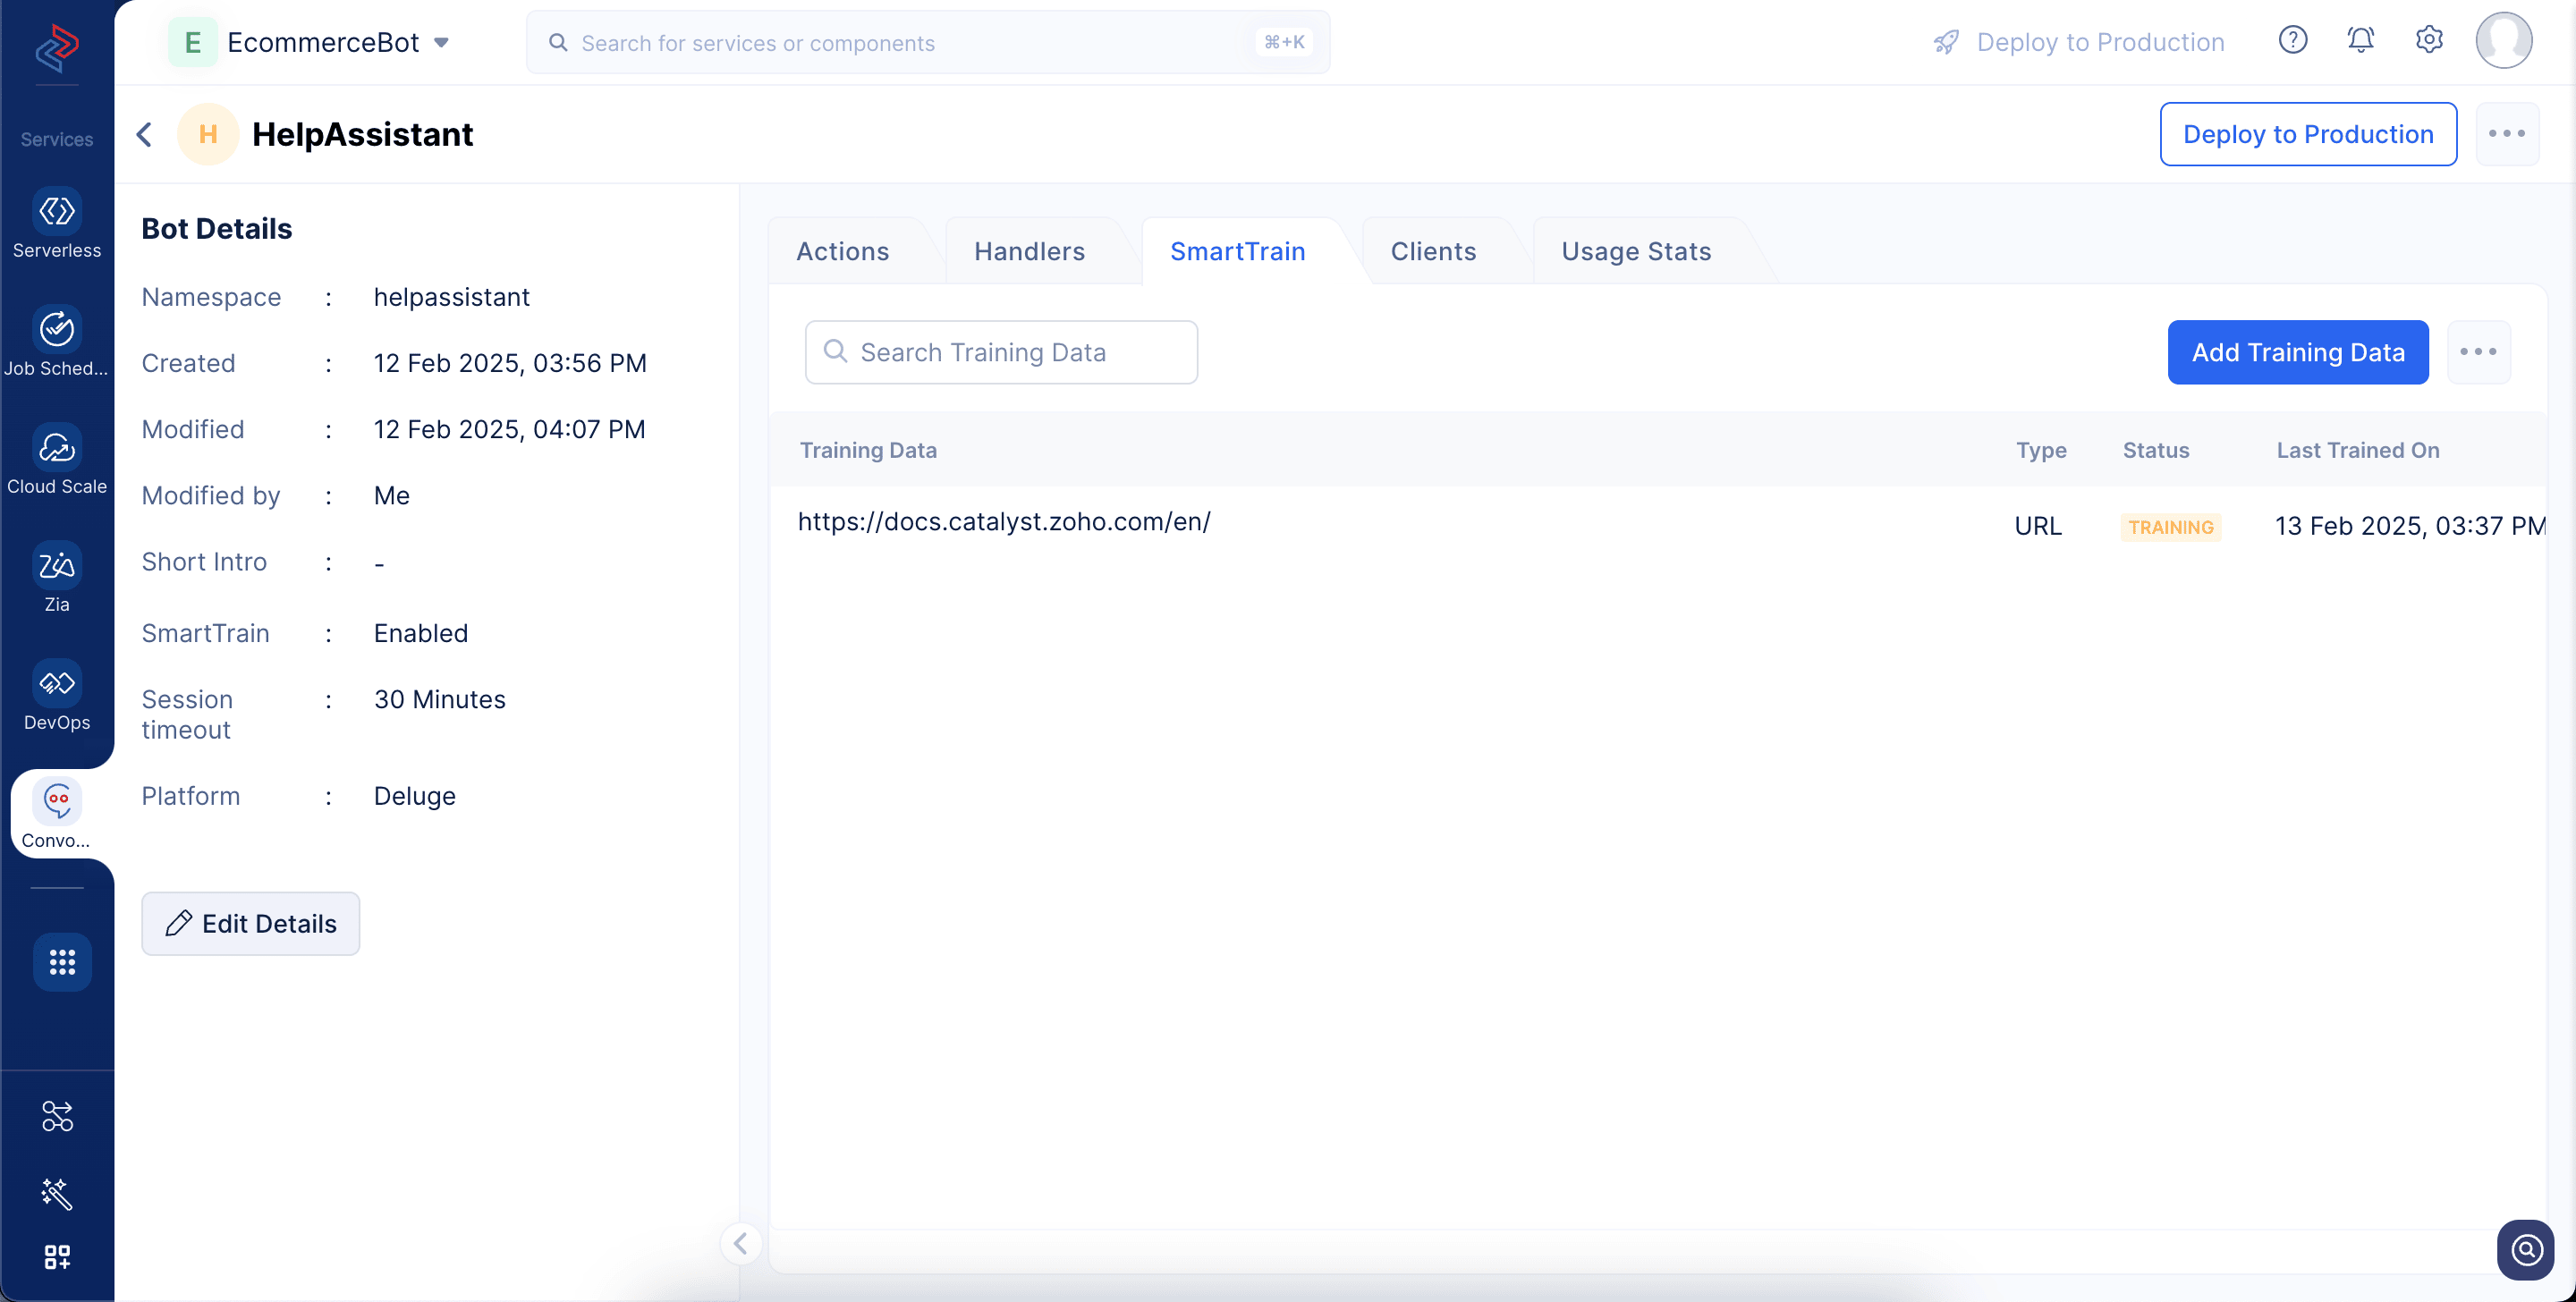This screenshot has height=1302, width=2576.
Task: Open the support chat bubble icon
Action: [2526, 1250]
